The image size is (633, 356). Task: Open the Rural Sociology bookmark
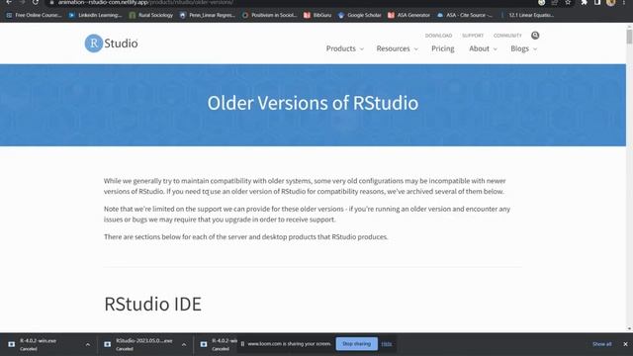click(151, 15)
